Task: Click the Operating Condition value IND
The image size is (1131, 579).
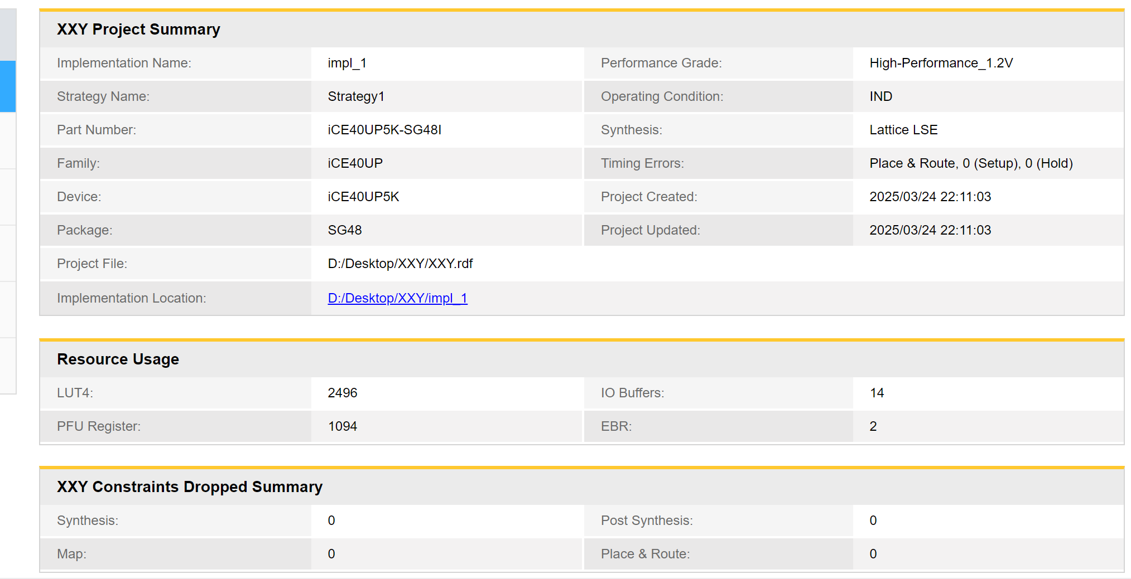Action: click(880, 96)
